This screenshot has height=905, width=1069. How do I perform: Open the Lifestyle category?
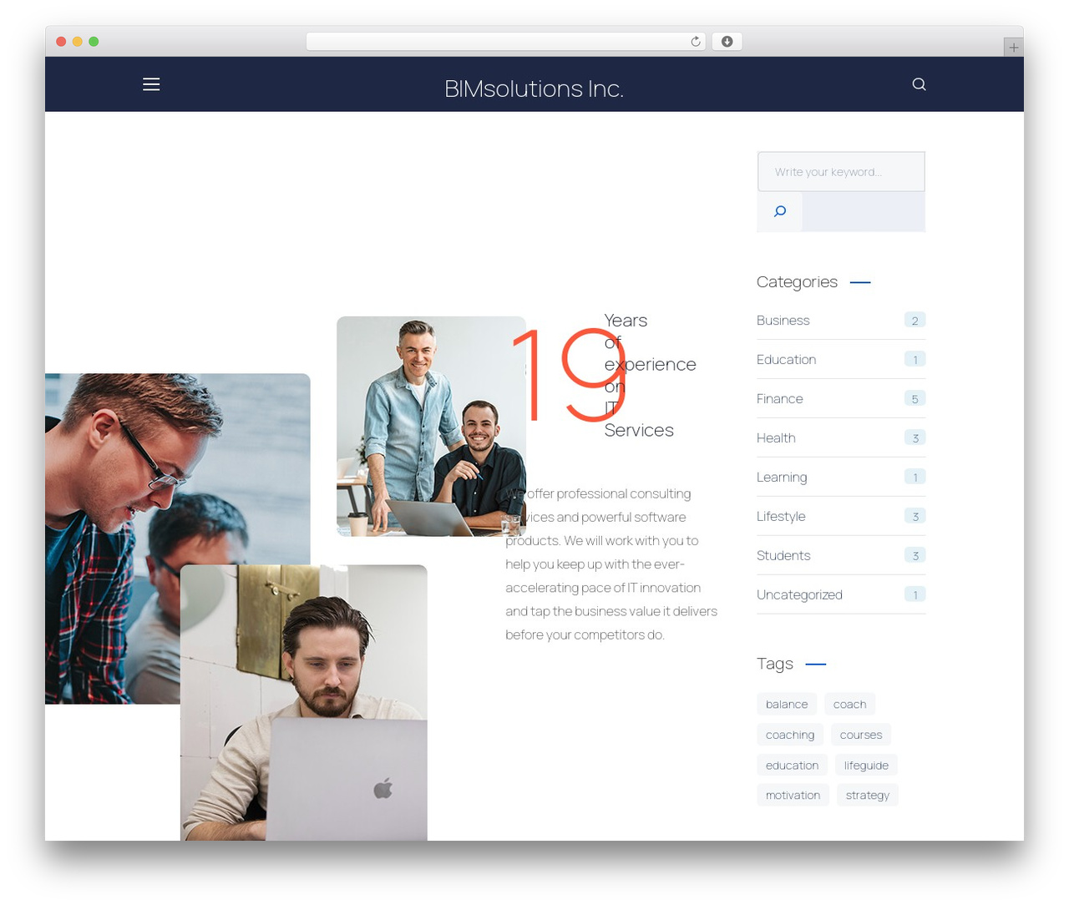[x=781, y=517]
